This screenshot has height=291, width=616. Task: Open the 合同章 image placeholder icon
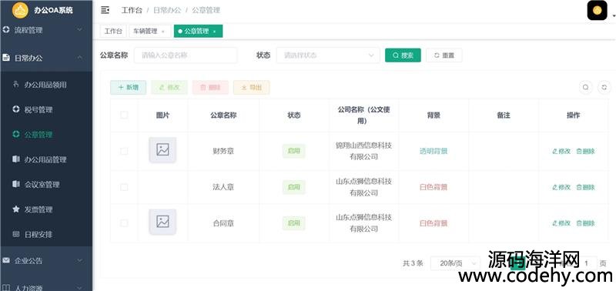coord(162,222)
